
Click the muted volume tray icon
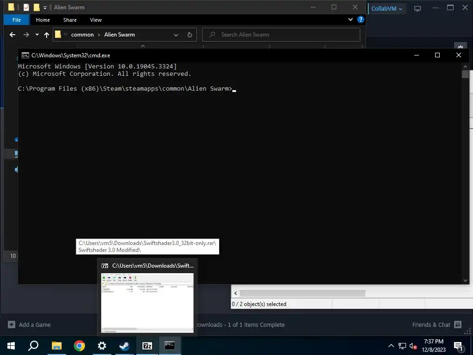413,346
